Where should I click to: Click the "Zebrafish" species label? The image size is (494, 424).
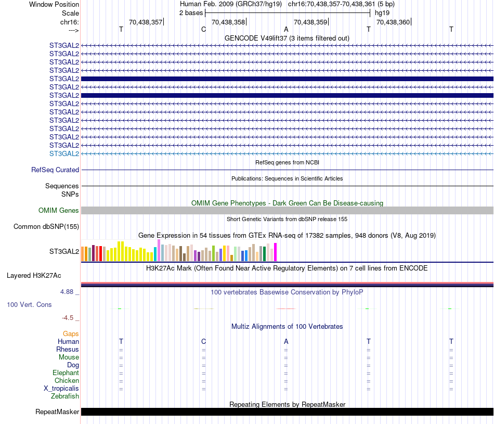(65, 396)
